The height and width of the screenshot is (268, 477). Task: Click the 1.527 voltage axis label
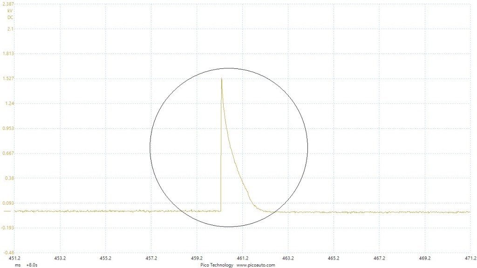(x=7, y=78)
